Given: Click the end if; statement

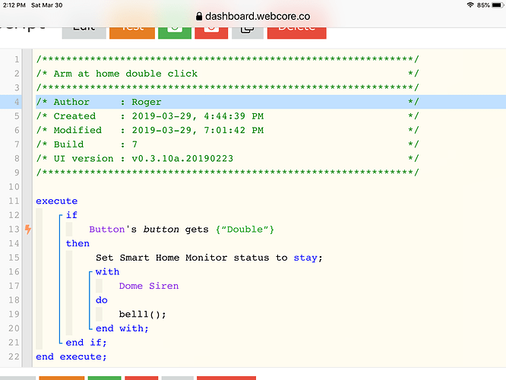Looking at the screenshot, I should [x=86, y=343].
